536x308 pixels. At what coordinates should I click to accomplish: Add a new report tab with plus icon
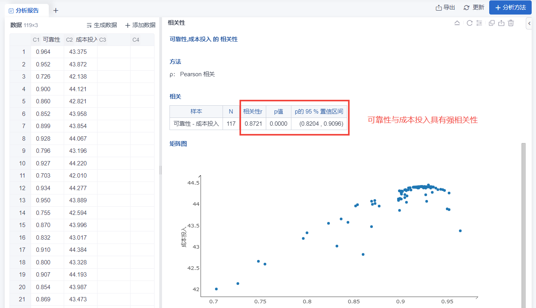pyautogui.click(x=56, y=11)
